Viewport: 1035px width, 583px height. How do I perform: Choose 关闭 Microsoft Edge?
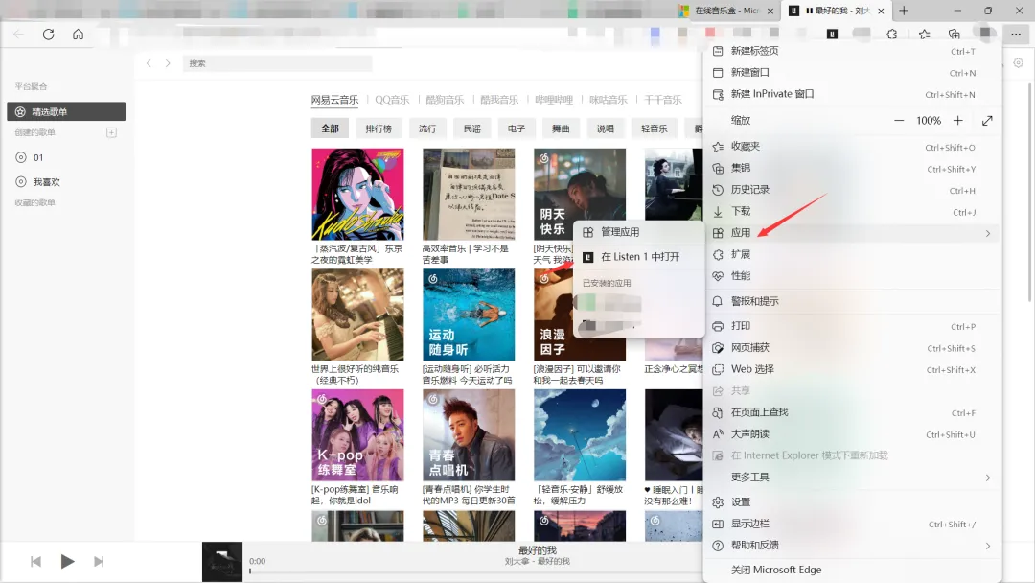[852, 570]
